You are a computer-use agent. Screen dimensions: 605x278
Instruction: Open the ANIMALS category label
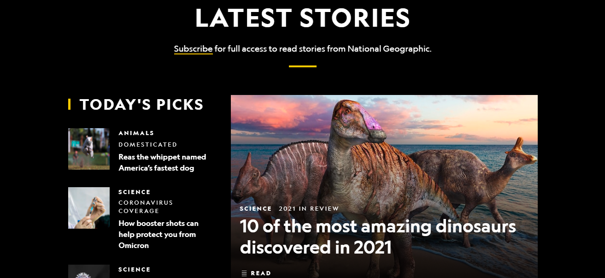coord(136,133)
